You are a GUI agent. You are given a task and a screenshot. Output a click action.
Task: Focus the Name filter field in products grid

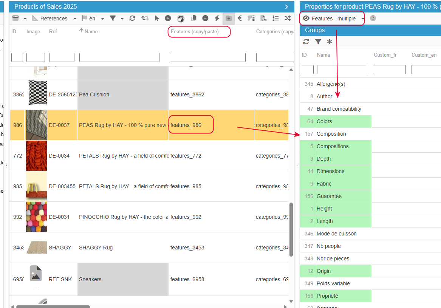click(x=119, y=57)
